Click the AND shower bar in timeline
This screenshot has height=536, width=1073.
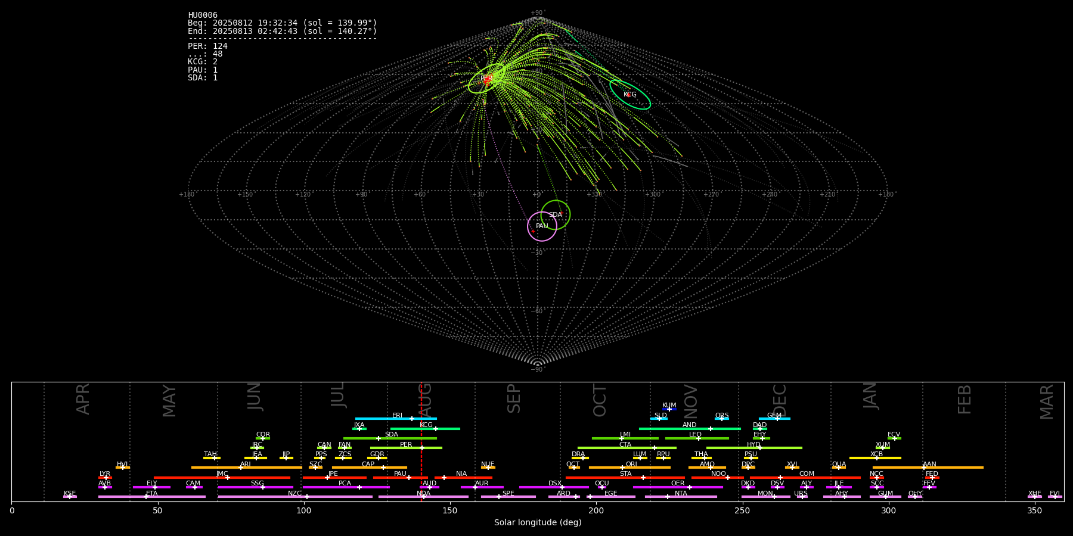point(690,429)
